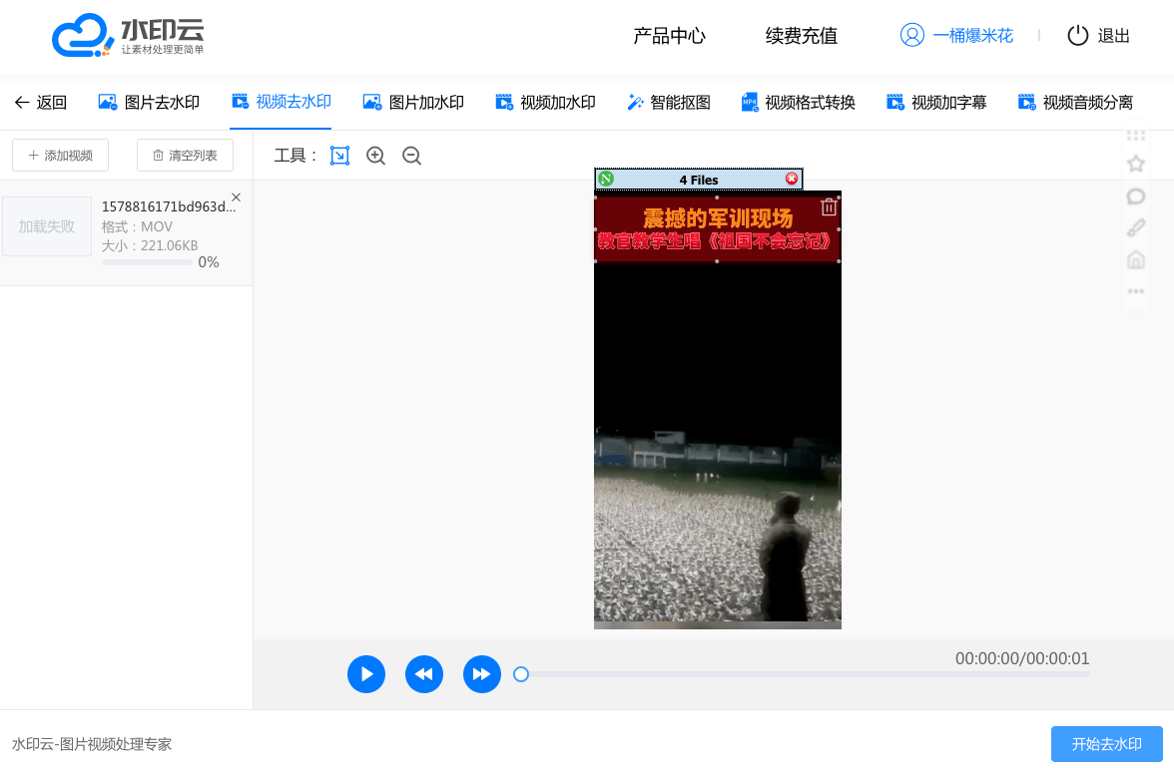This screenshot has height=768, width=1174.
Task: Click the fast-forward playback button
Action: 481,674
